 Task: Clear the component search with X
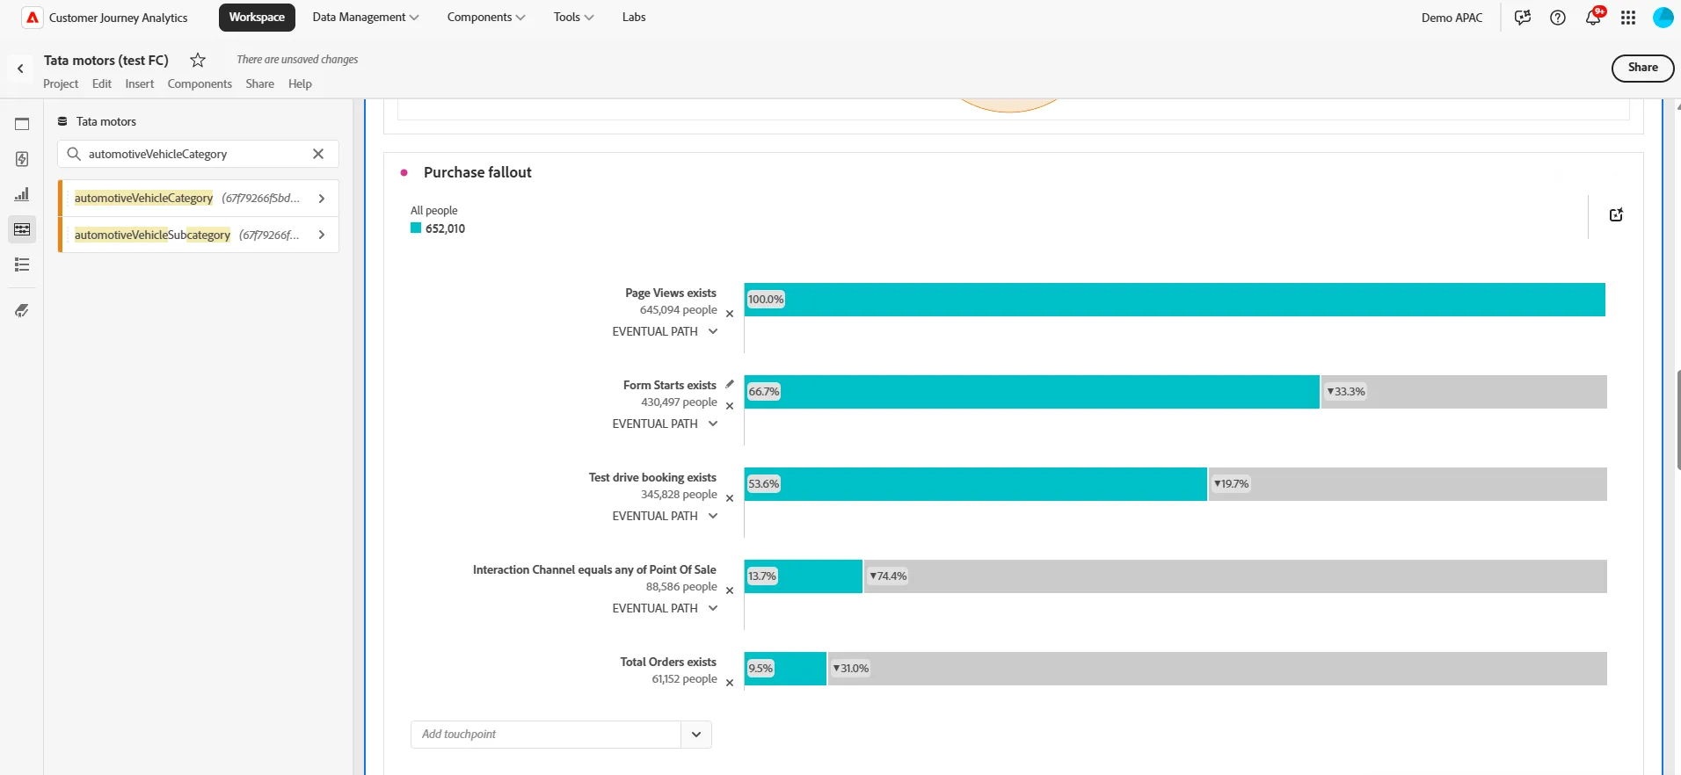(x=318, y=154)
